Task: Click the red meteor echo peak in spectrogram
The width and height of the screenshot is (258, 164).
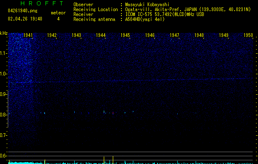Action: click(113, 113)
